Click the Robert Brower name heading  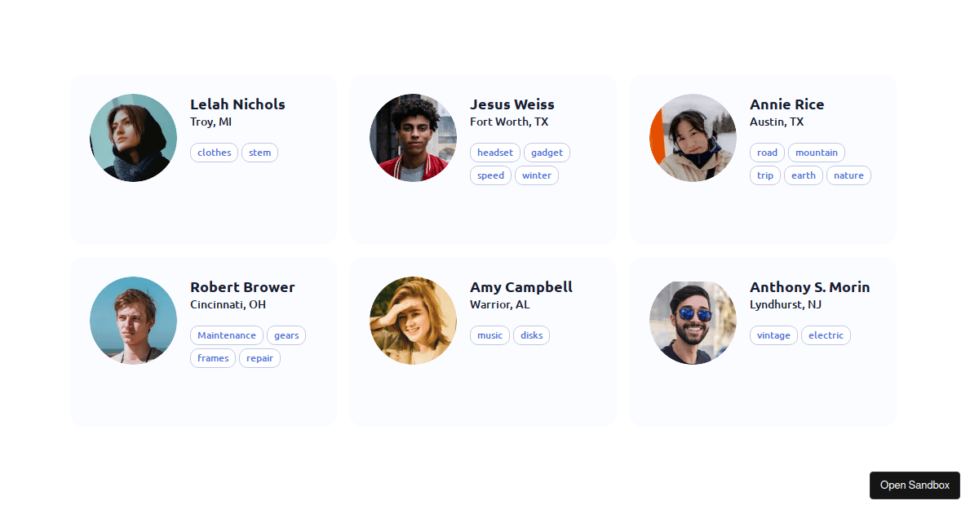242,287
